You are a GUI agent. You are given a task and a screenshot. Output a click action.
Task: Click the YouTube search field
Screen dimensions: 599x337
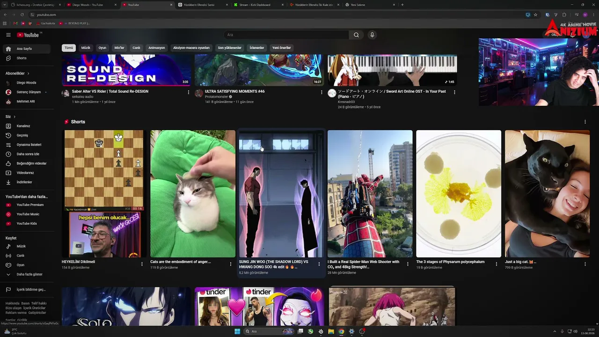pos(286,35)
